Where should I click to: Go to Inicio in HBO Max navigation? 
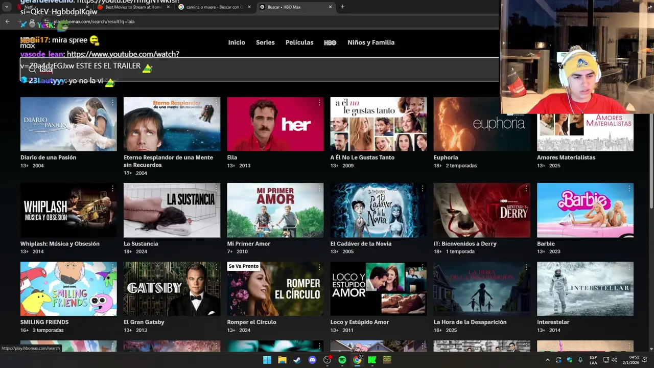237,42
